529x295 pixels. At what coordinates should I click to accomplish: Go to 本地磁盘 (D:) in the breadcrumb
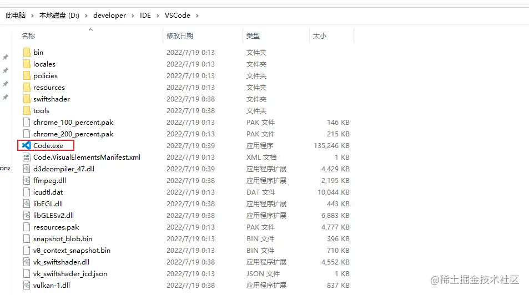click(59, 16)
